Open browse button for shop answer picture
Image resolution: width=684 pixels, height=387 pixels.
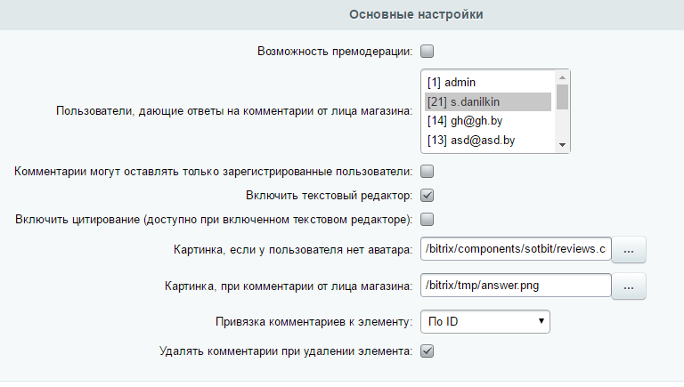629,286
